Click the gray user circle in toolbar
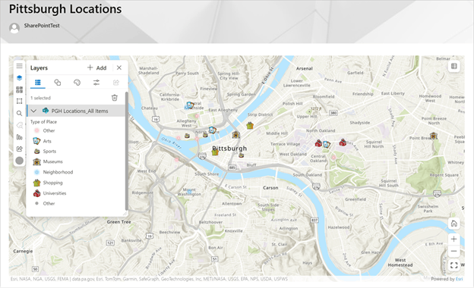This screenshot has height=288, width=474. 19,161
